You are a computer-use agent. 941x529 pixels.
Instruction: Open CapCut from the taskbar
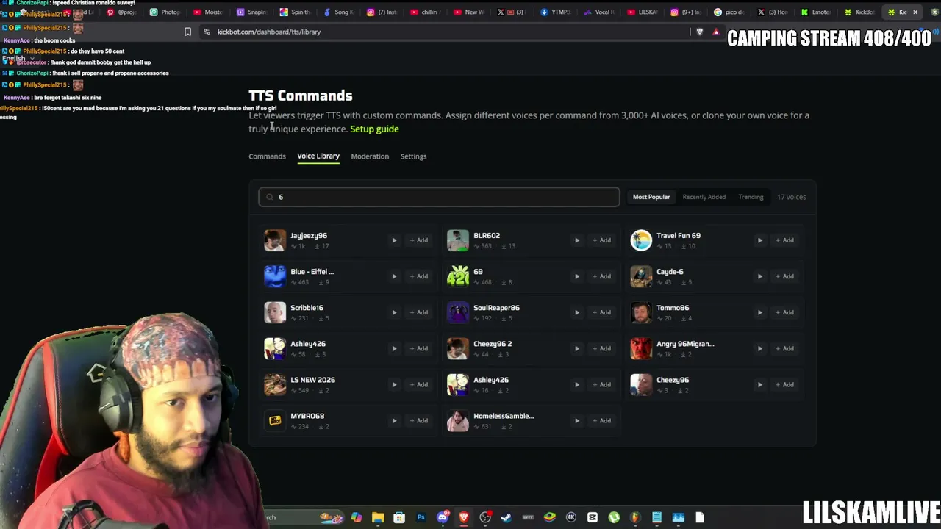593,517
